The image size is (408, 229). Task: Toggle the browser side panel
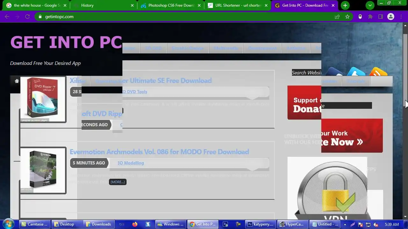381,17
